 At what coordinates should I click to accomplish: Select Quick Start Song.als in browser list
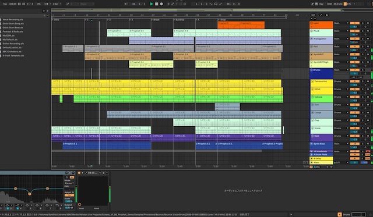tap(13, 23)
